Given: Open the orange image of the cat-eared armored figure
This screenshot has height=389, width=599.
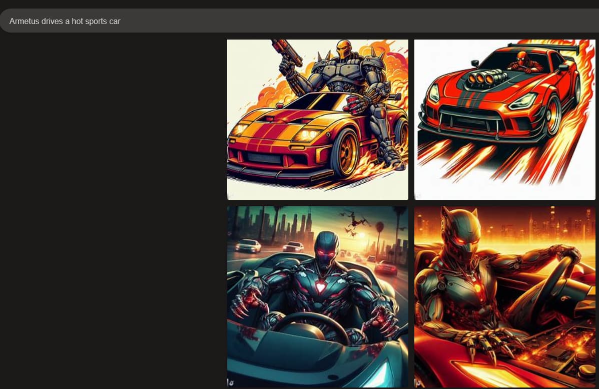Looking at the screenshot, I should 504,297.
